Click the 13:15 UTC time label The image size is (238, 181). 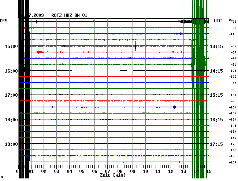click(x=216, y=46)
